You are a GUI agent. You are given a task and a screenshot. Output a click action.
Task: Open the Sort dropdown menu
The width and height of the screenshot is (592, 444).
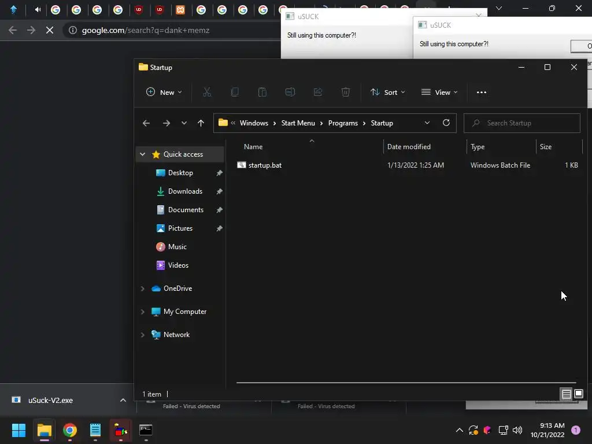pos(388,92)
